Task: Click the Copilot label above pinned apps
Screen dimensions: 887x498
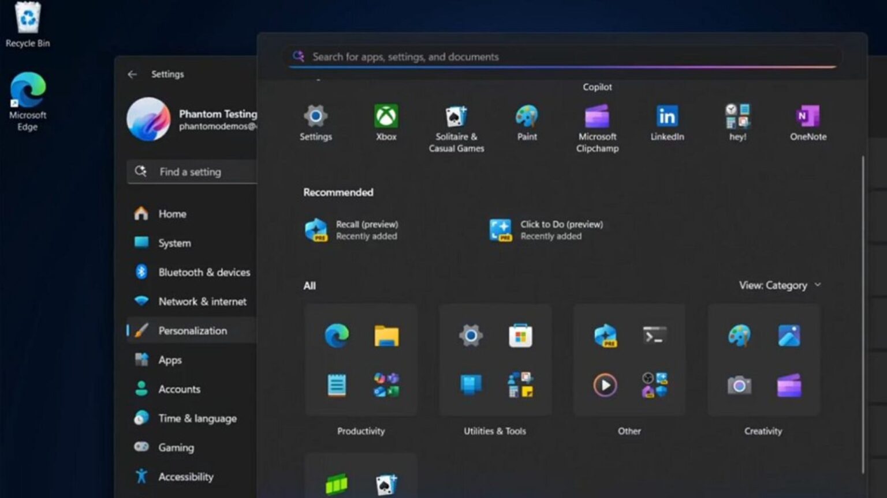Action: [x=597, y=87]
